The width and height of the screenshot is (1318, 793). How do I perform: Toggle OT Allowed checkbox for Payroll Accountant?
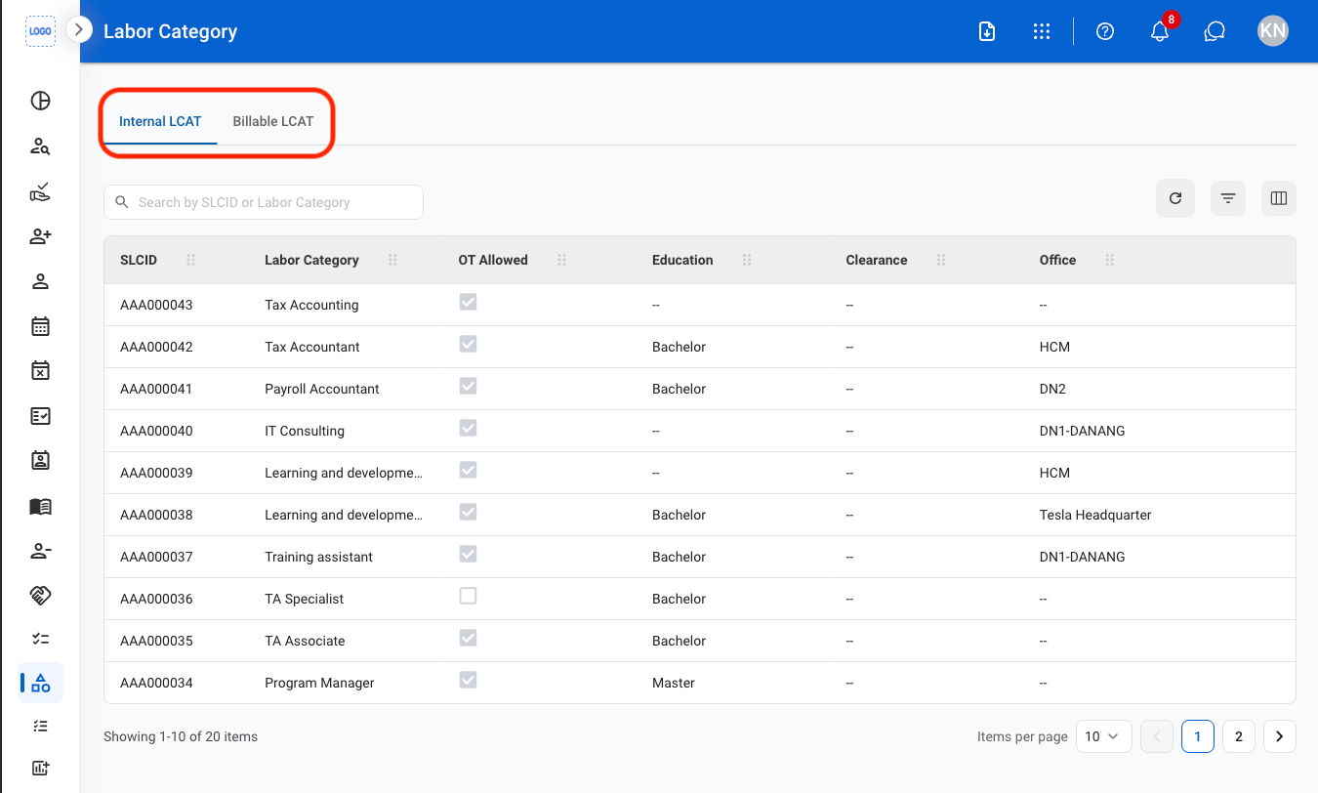click(469, 387)
